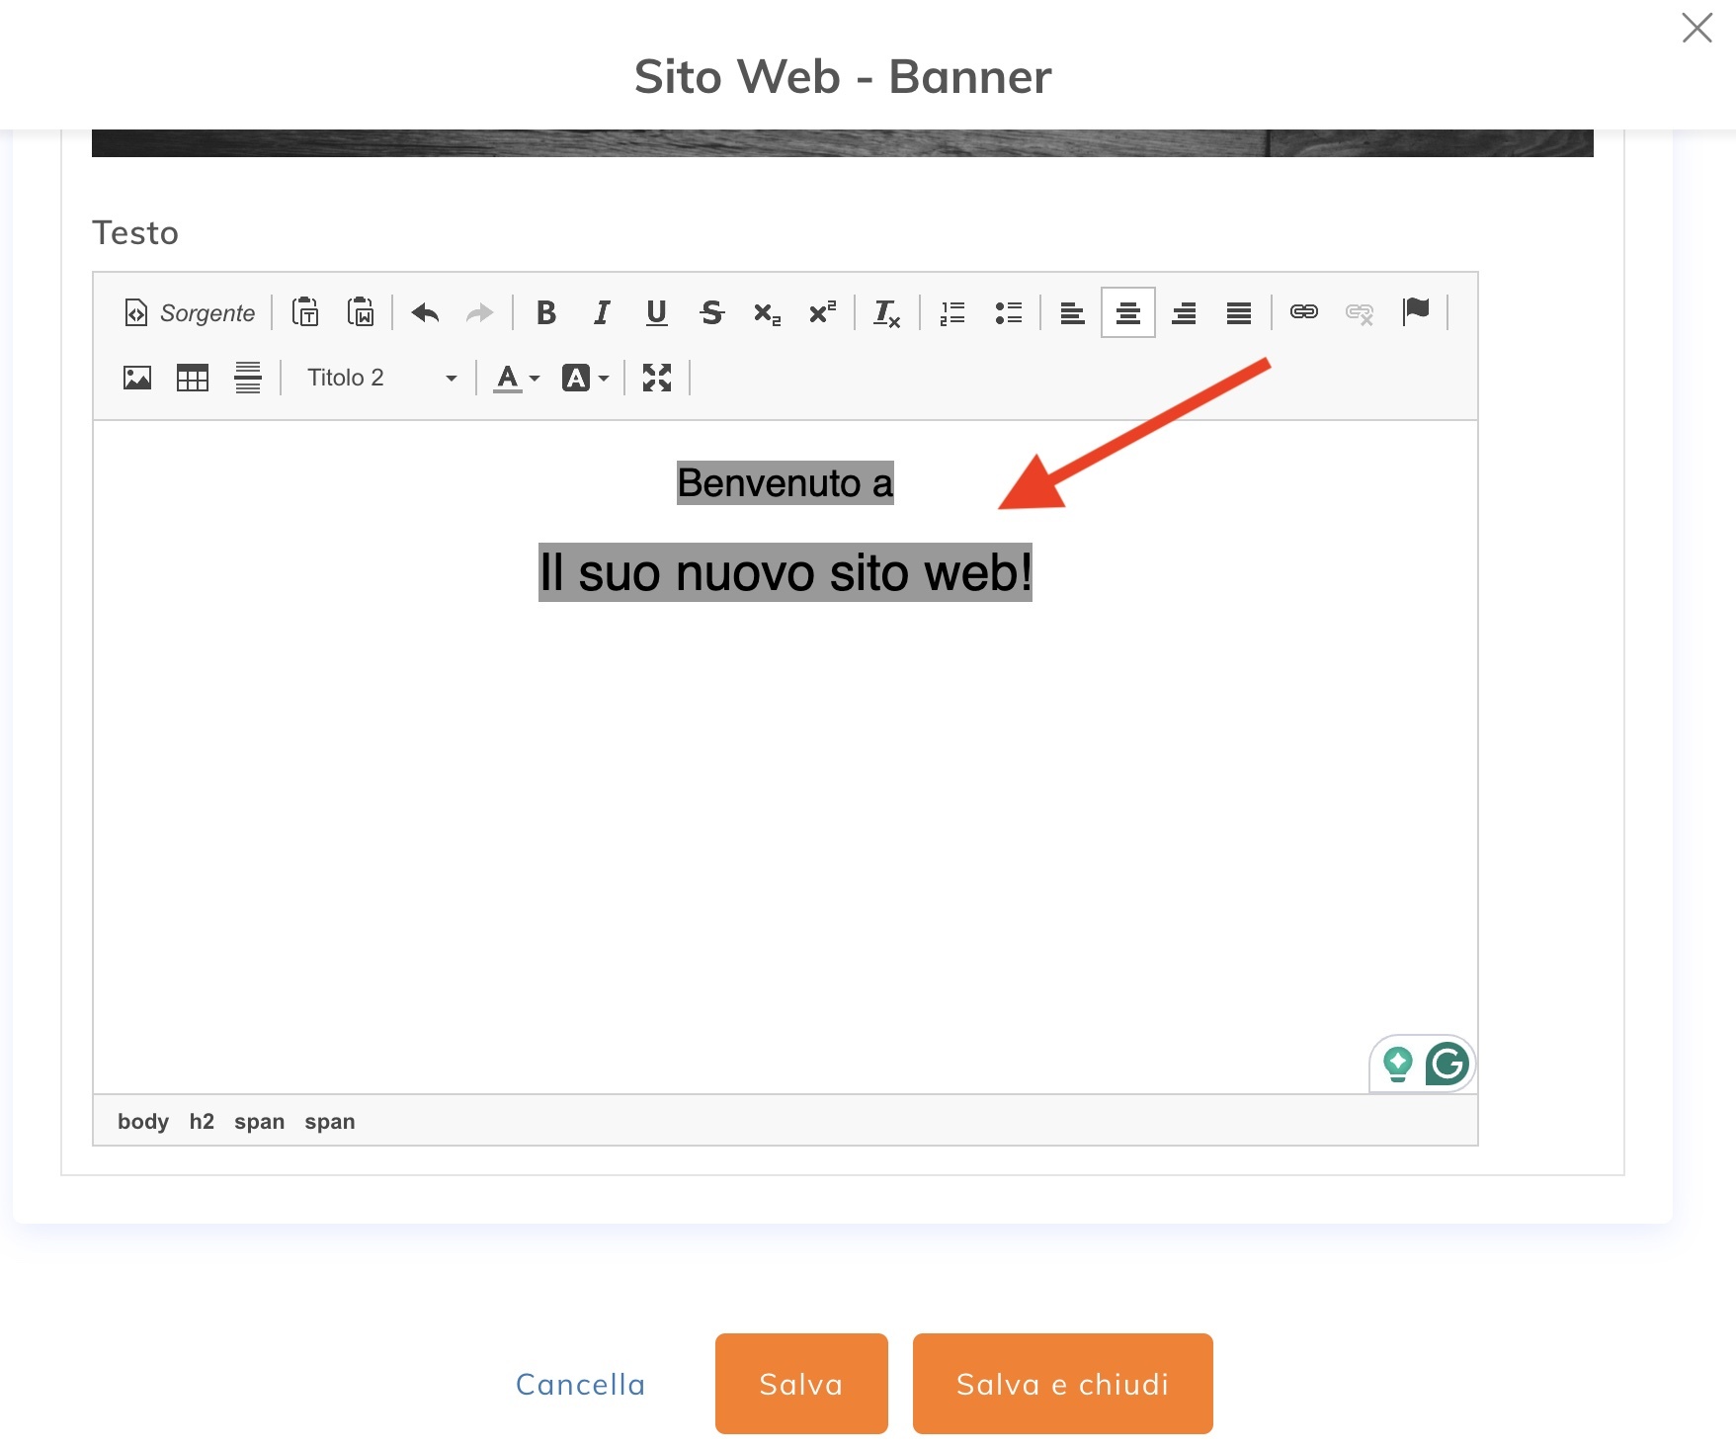Toggle underline formatting

click(x=656, y=313)
